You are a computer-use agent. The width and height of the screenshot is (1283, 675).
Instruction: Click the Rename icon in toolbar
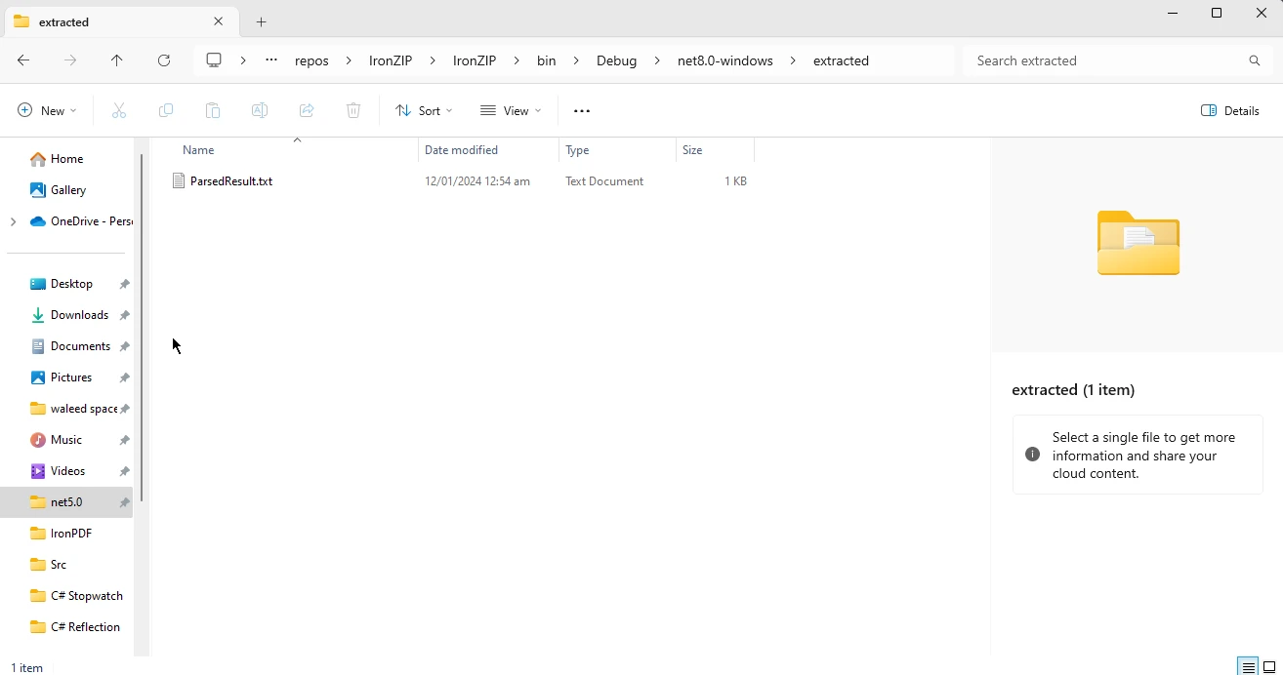pyautogui.click(x=260, y=111)
